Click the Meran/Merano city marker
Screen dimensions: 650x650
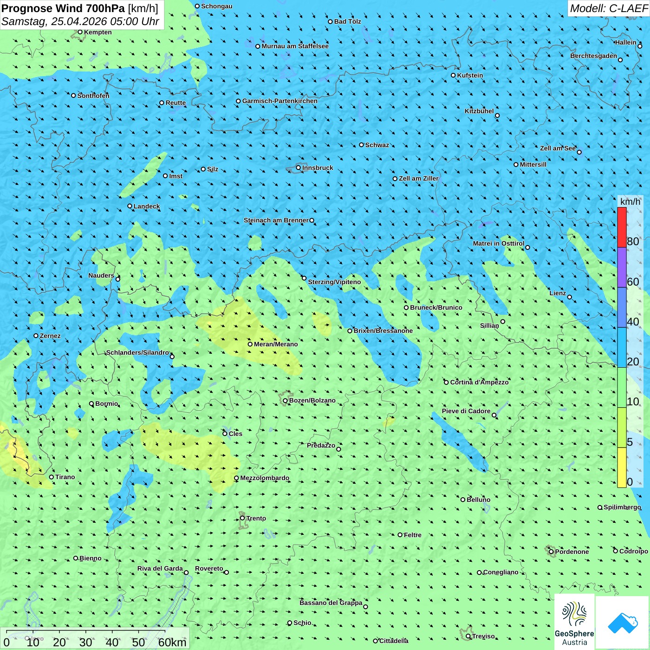[250, 344]
